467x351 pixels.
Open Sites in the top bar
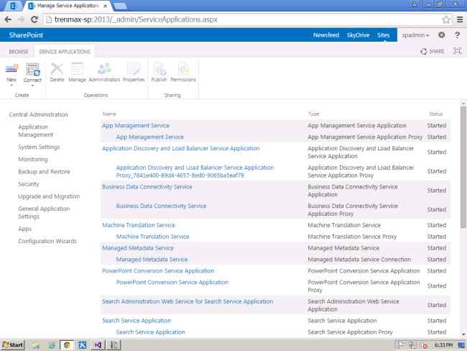[x=384, y=35]
